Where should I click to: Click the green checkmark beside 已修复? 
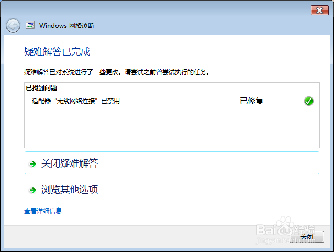click(x=309, y=101)
